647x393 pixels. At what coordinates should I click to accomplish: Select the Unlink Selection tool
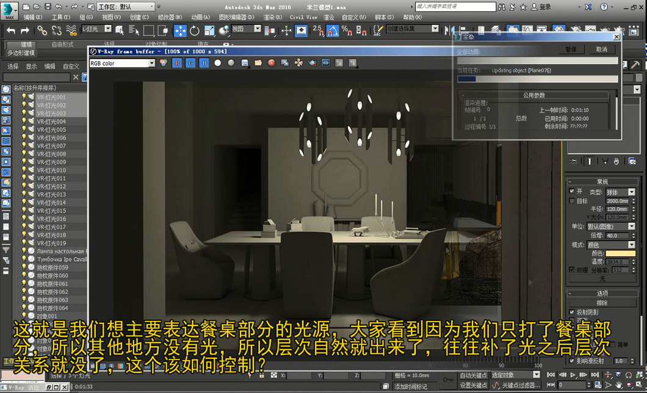(57, 30)
